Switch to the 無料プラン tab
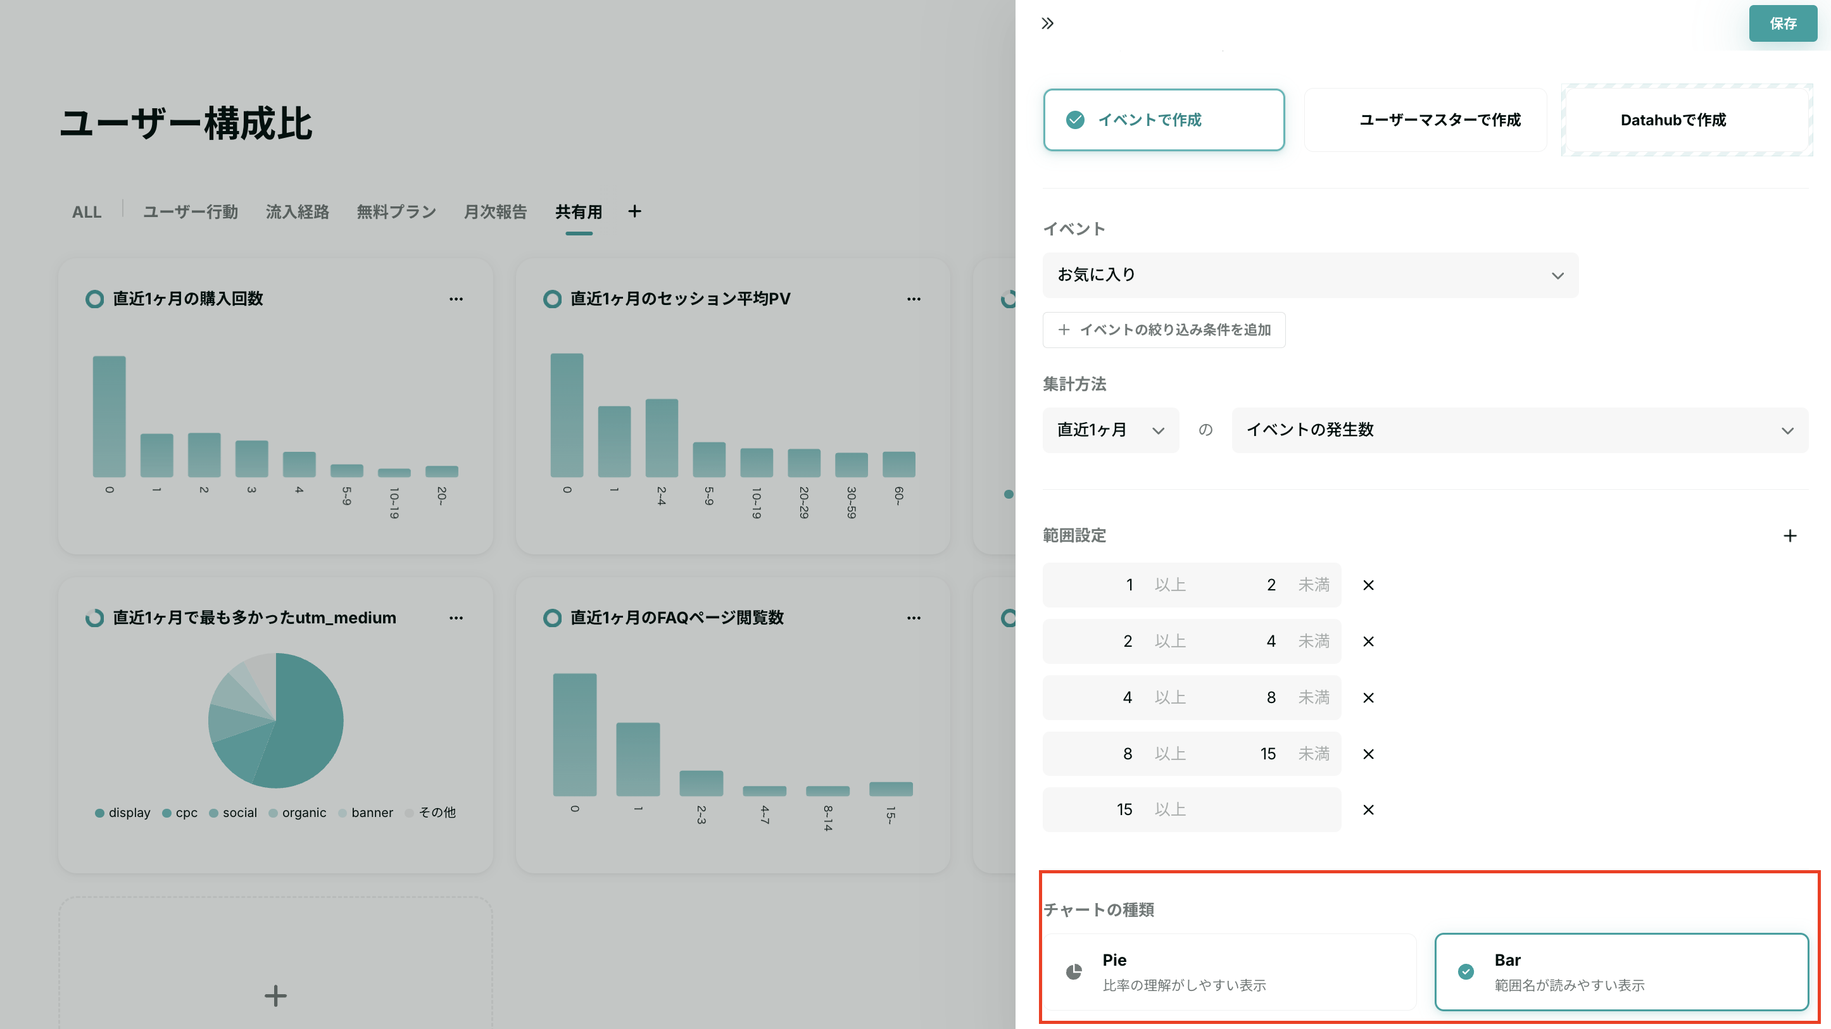 tap(396, 212)
